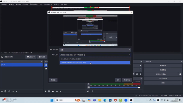Open 編集(E) menu

pyautogui.click(x=11, y=5)
